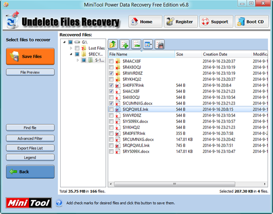Image resolution: width=273 pixels, height=214 pixels.
Task: Select the $R40F97P.lnk file name
Action: point(134,133)
